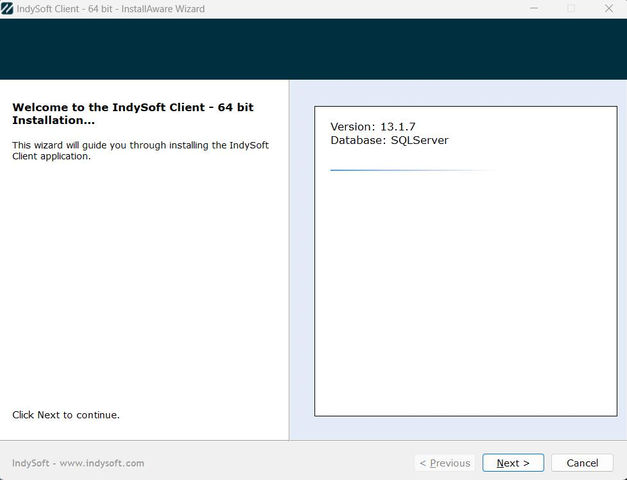
Task: Select the wizard description paragraph
Action: point(140,150)
